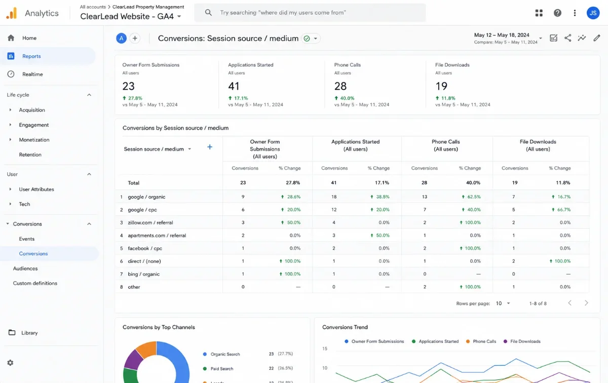The width and height of the screenshot is (608, 383).
Task: Click the Home icon in sidebar
Action: (11, 38)
